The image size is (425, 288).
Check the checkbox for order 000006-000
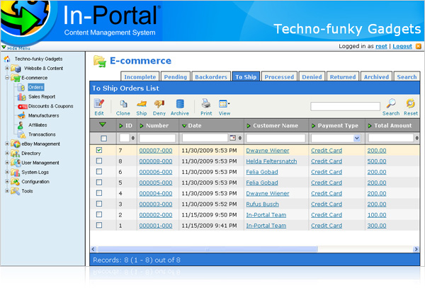pos(99,171)
